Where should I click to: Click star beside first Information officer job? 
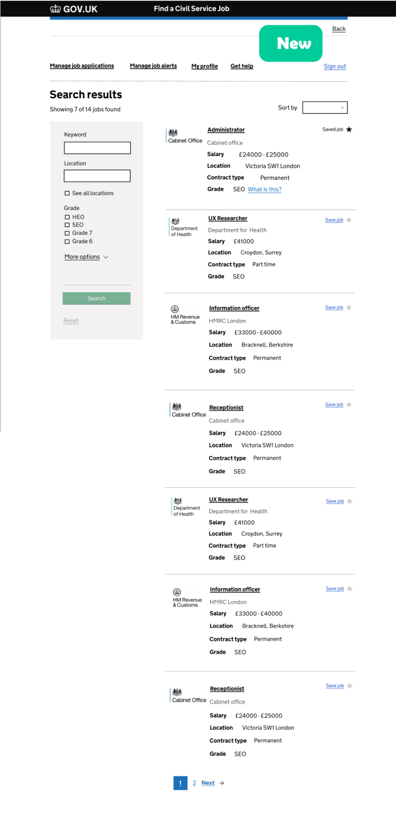(x=349, y=307)
